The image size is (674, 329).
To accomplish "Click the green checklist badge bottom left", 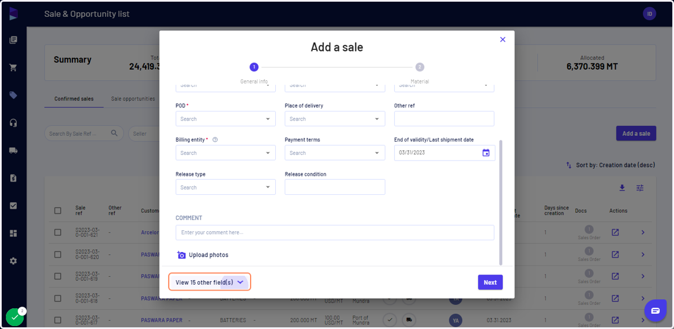I will point(15,317).
